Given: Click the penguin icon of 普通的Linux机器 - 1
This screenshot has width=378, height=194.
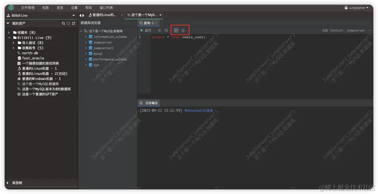Looking at the screenshot, I should tap(19, 69).
